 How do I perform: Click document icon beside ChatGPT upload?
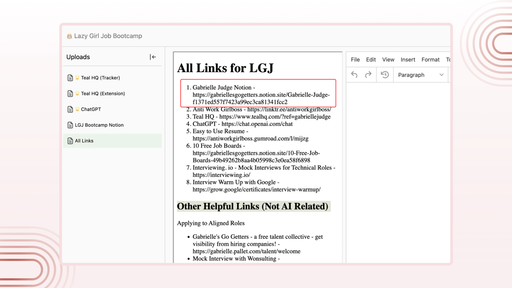pos(70,109)
